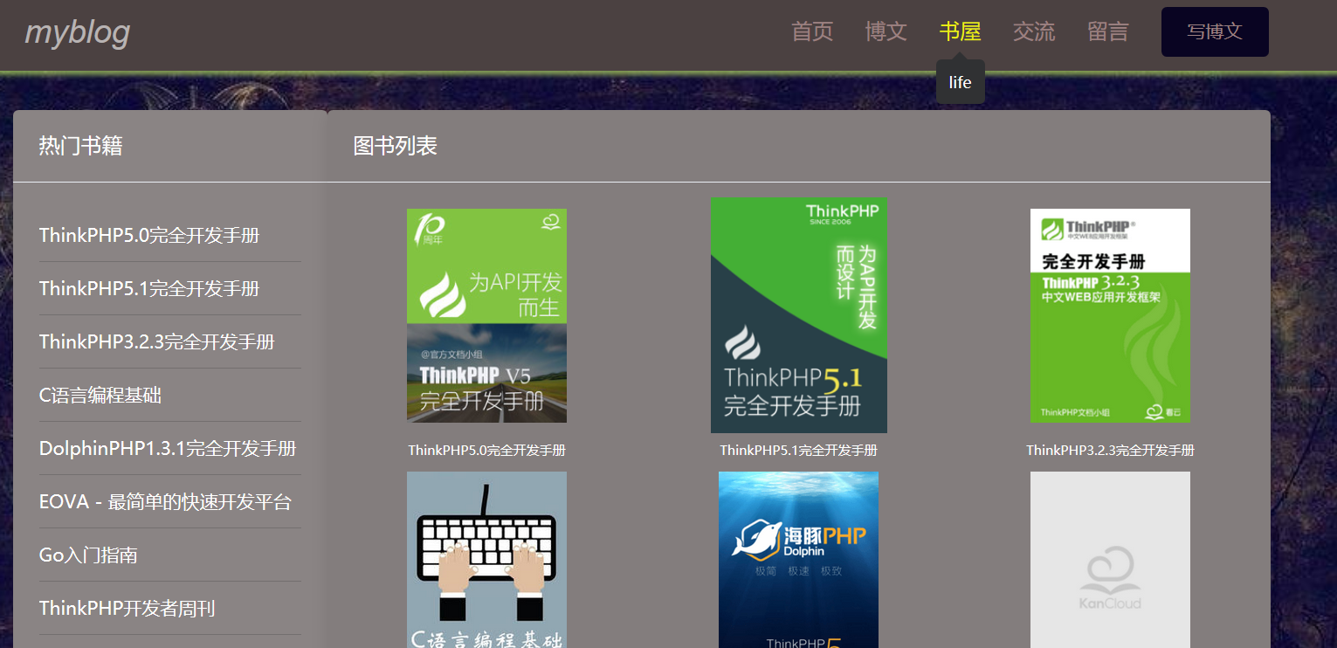The image size is (1337, 648).
Task: Click the KanCloud placeholder book cover
Action: tap(1109, 559)
